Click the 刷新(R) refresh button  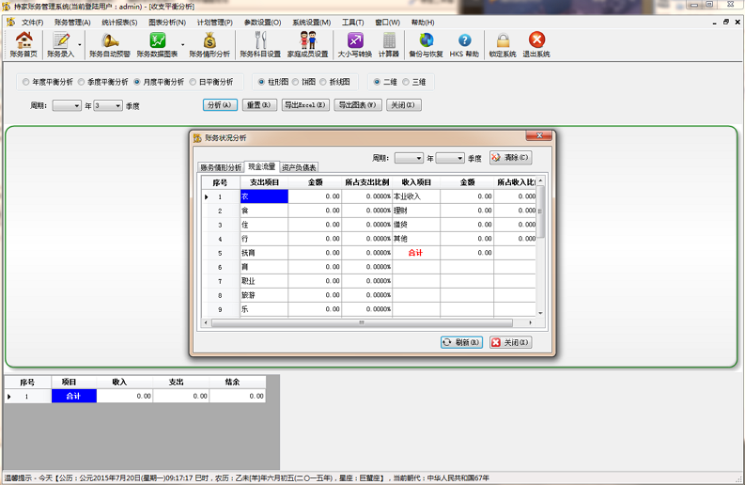point(462,342)
